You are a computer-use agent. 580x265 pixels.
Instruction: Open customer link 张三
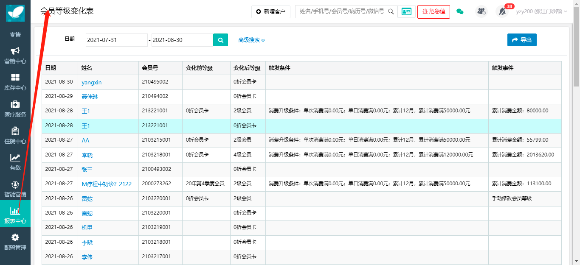[87, 169]
